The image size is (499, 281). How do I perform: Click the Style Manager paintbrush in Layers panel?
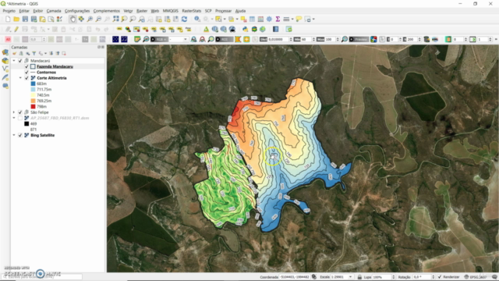coord(15,54)
